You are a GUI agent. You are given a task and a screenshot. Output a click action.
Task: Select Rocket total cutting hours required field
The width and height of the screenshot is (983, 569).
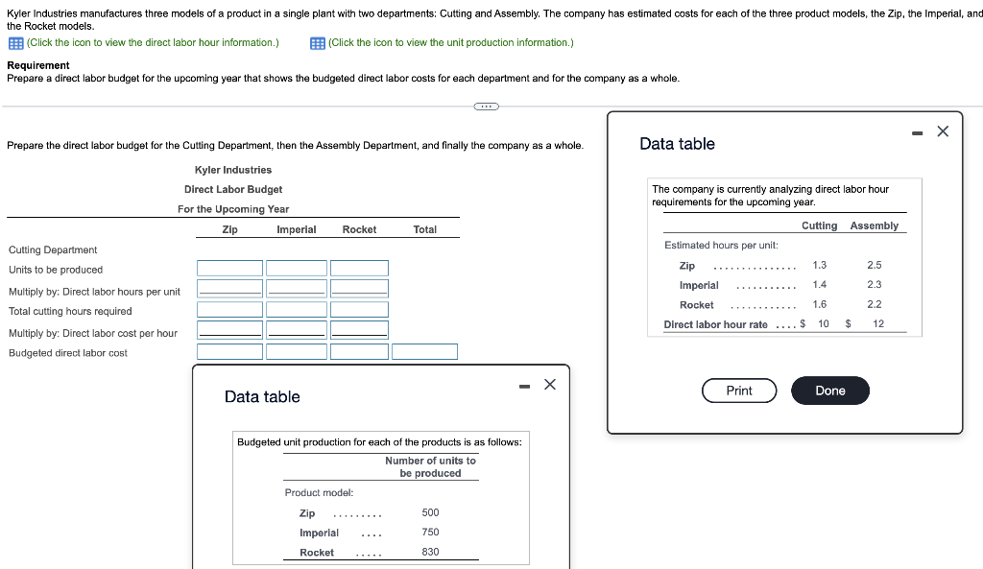[359, 310]
